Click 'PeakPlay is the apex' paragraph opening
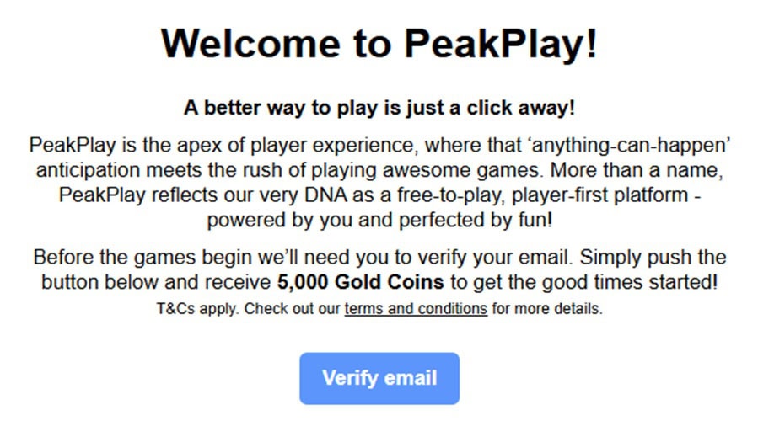758x421 pixels. 116,145
